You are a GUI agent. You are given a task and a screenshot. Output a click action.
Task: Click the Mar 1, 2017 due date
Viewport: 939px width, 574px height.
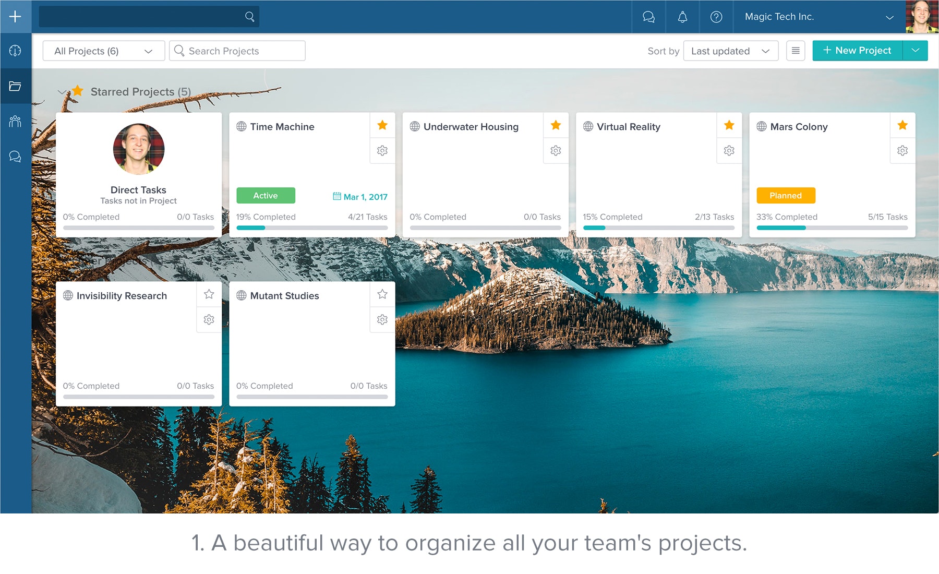tap(365, 197)
